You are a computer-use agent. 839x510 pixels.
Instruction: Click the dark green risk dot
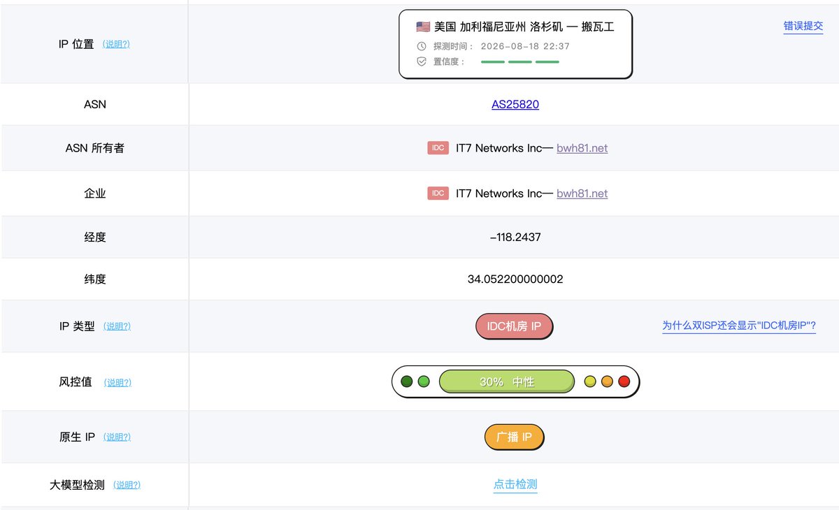point(407,381)
